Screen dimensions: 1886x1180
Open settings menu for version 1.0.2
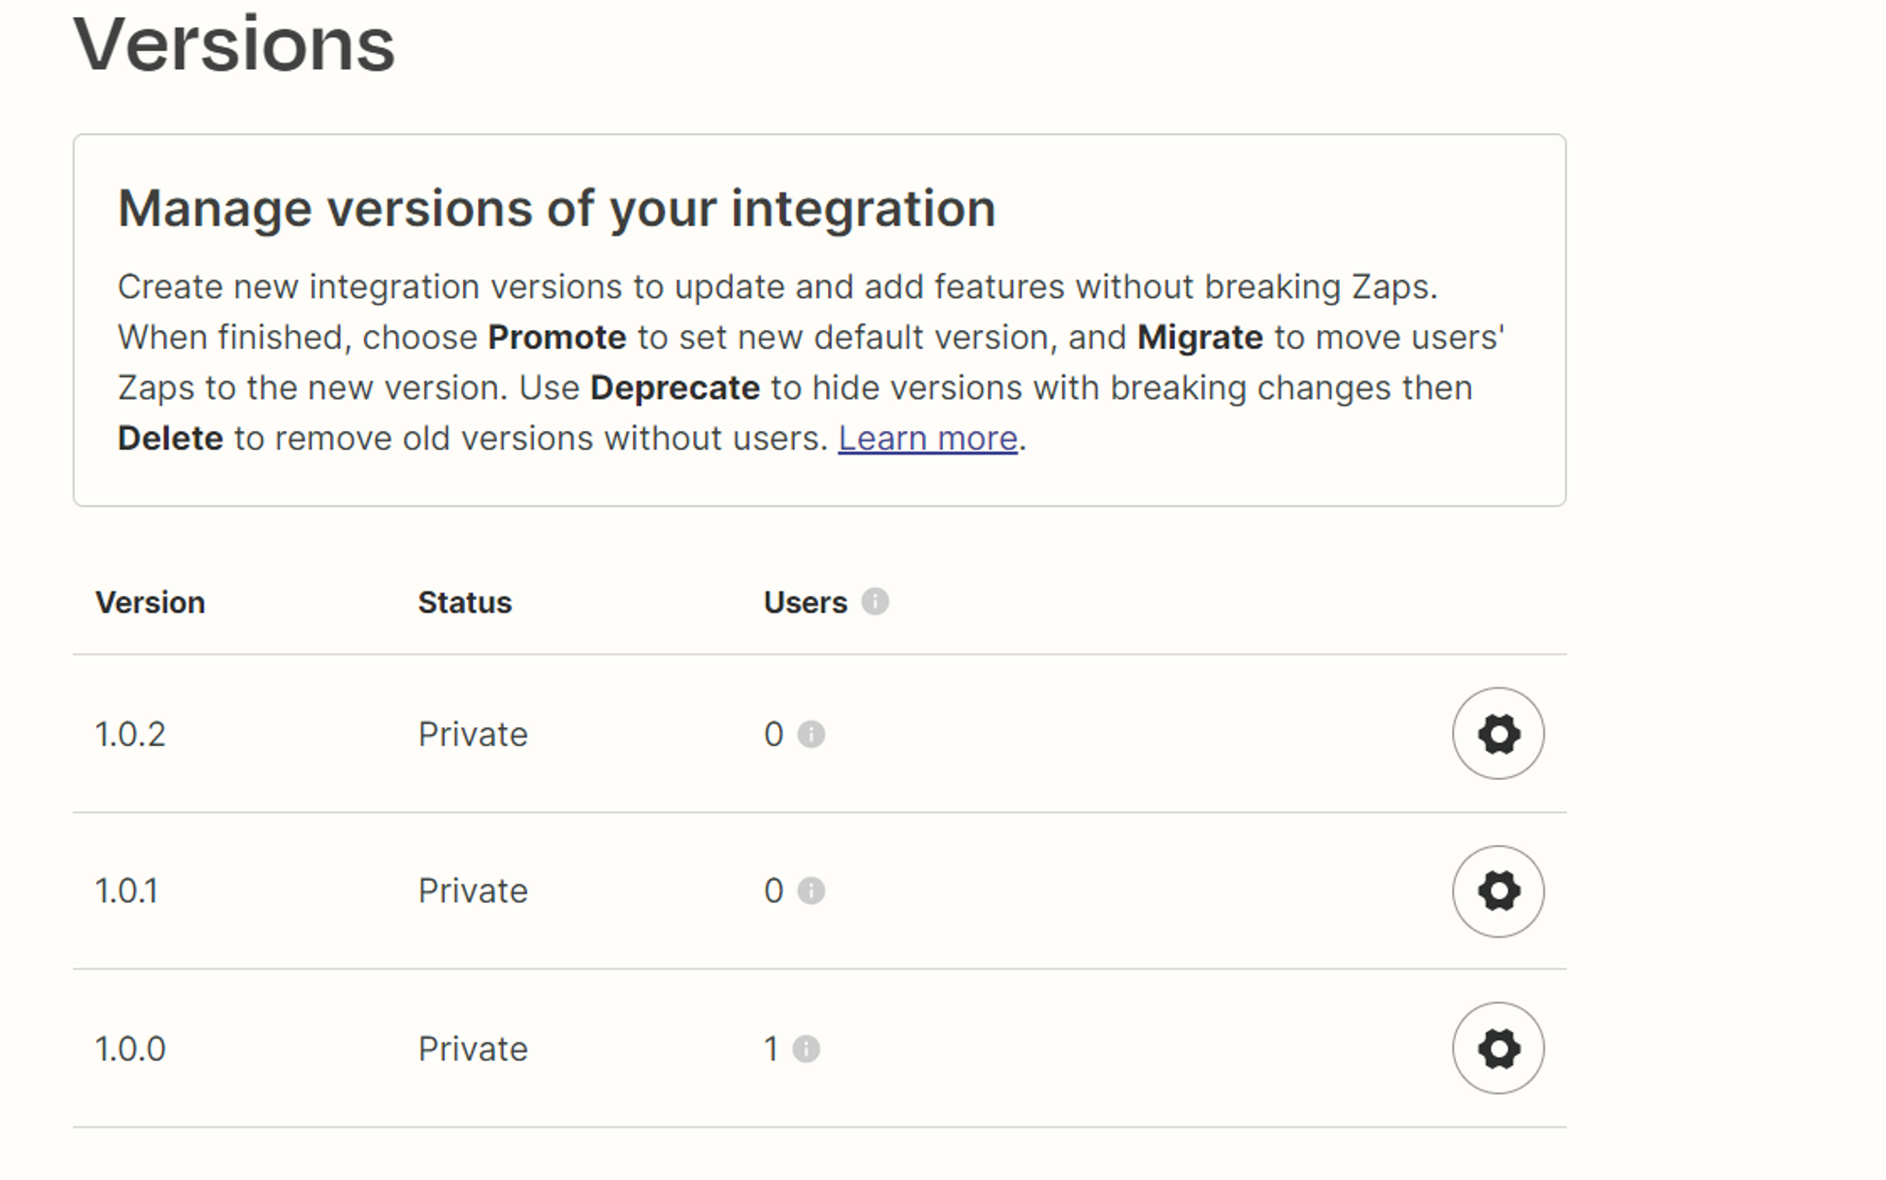(x=1498, y=734)
